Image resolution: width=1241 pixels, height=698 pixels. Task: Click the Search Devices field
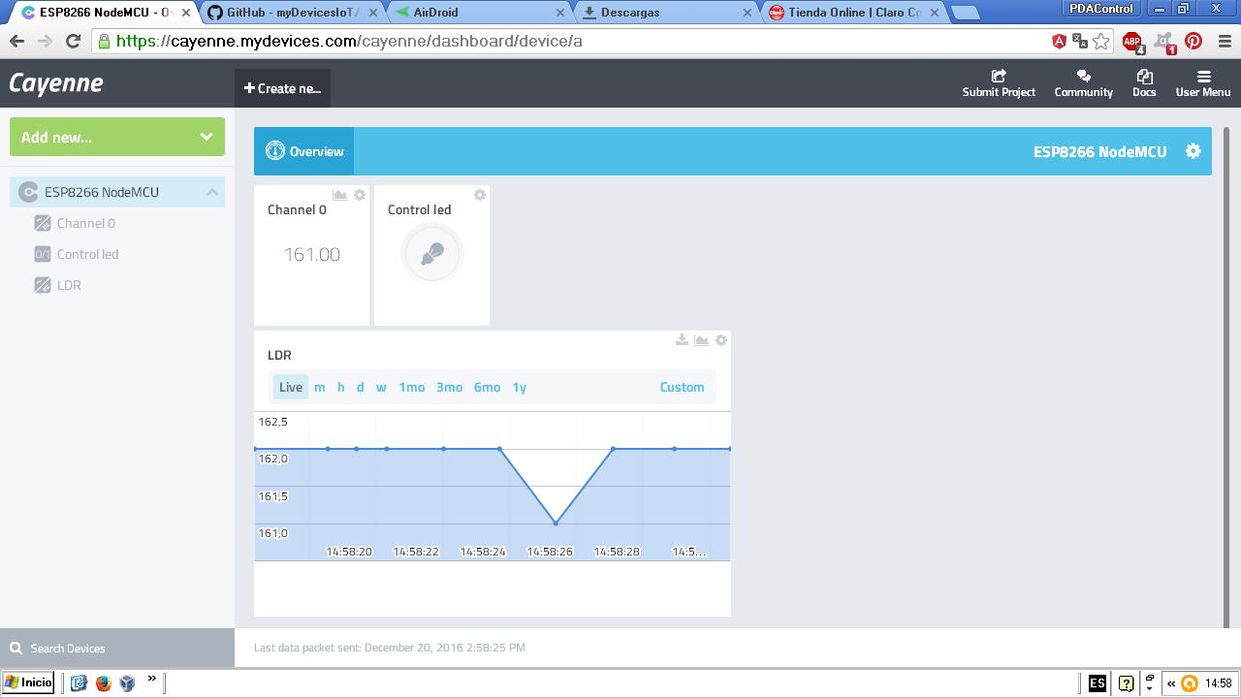(x=117, y=648)
